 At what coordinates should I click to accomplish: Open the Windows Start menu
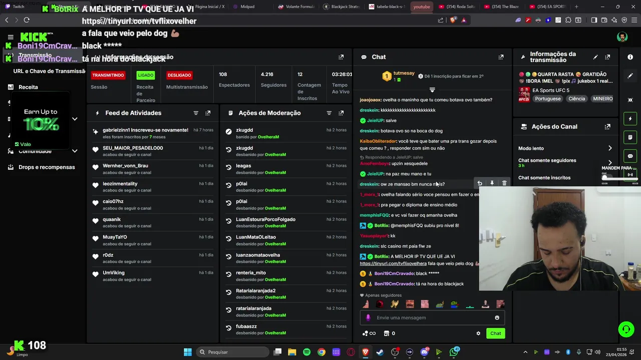(188, 352)
